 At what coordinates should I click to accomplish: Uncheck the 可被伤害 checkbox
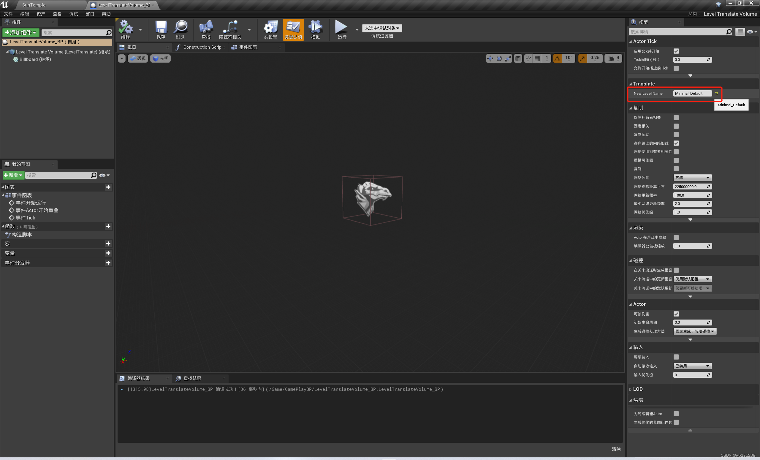click(676, 314)
